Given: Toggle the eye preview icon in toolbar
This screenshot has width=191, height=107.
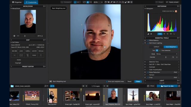Looking at the screenshot, I should tap(129, 2).
